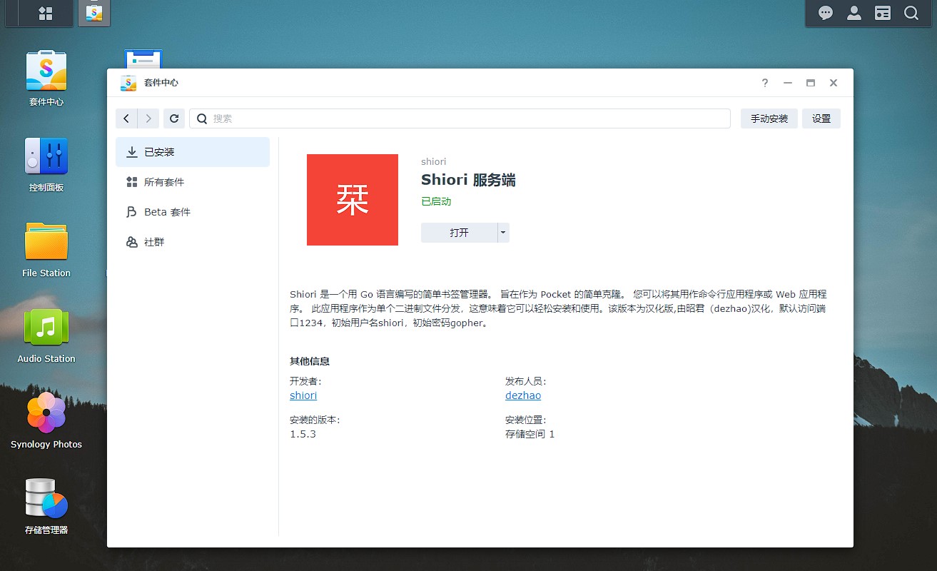Refresh the Package Center list
The height and width of the screenshot is (571, 937).
[174, 118]
